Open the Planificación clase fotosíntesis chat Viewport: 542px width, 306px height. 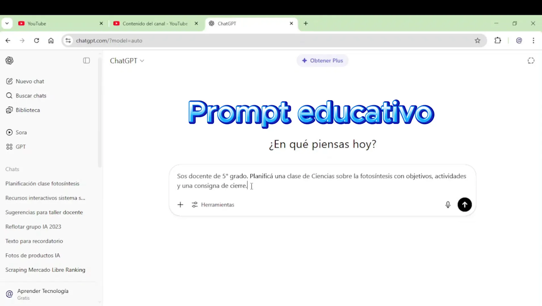[x=42, y=183]
